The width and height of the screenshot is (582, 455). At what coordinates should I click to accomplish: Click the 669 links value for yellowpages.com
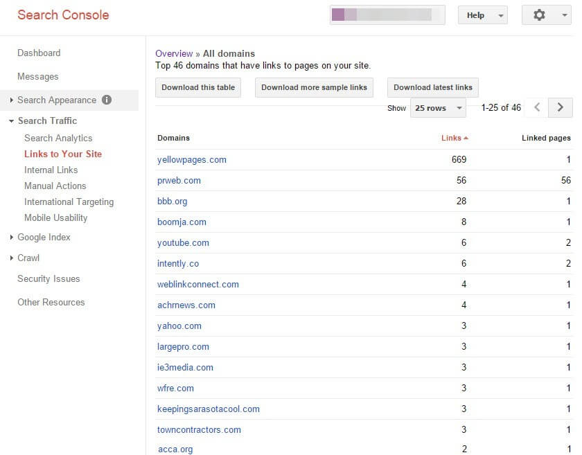(x=459, y=159)
